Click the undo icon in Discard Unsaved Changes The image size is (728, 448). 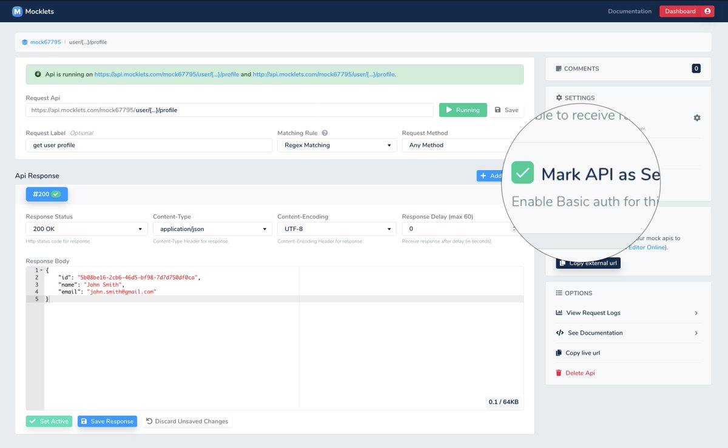[x=149, y=421]
